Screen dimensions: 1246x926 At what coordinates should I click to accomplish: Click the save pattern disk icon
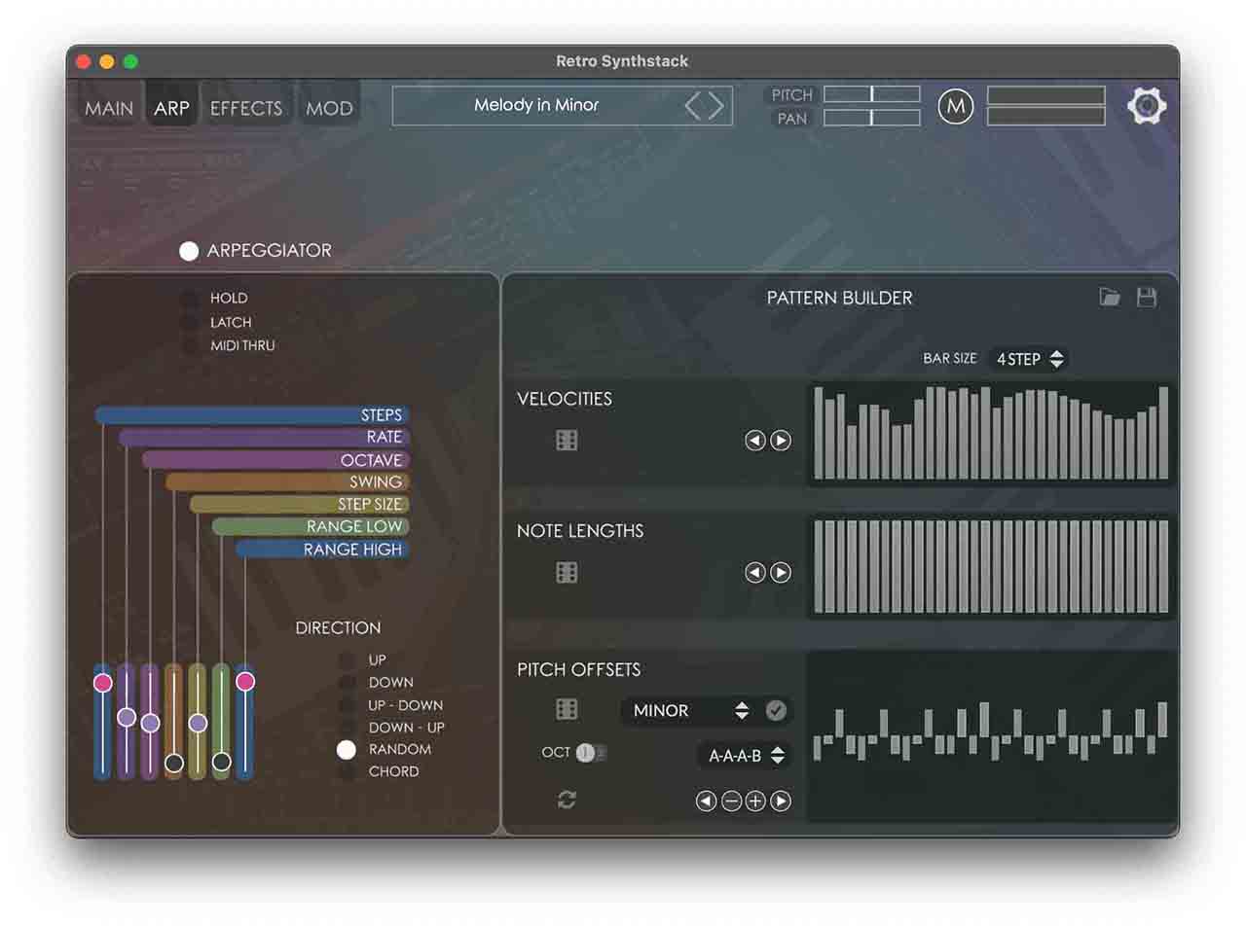(1147, 298)
